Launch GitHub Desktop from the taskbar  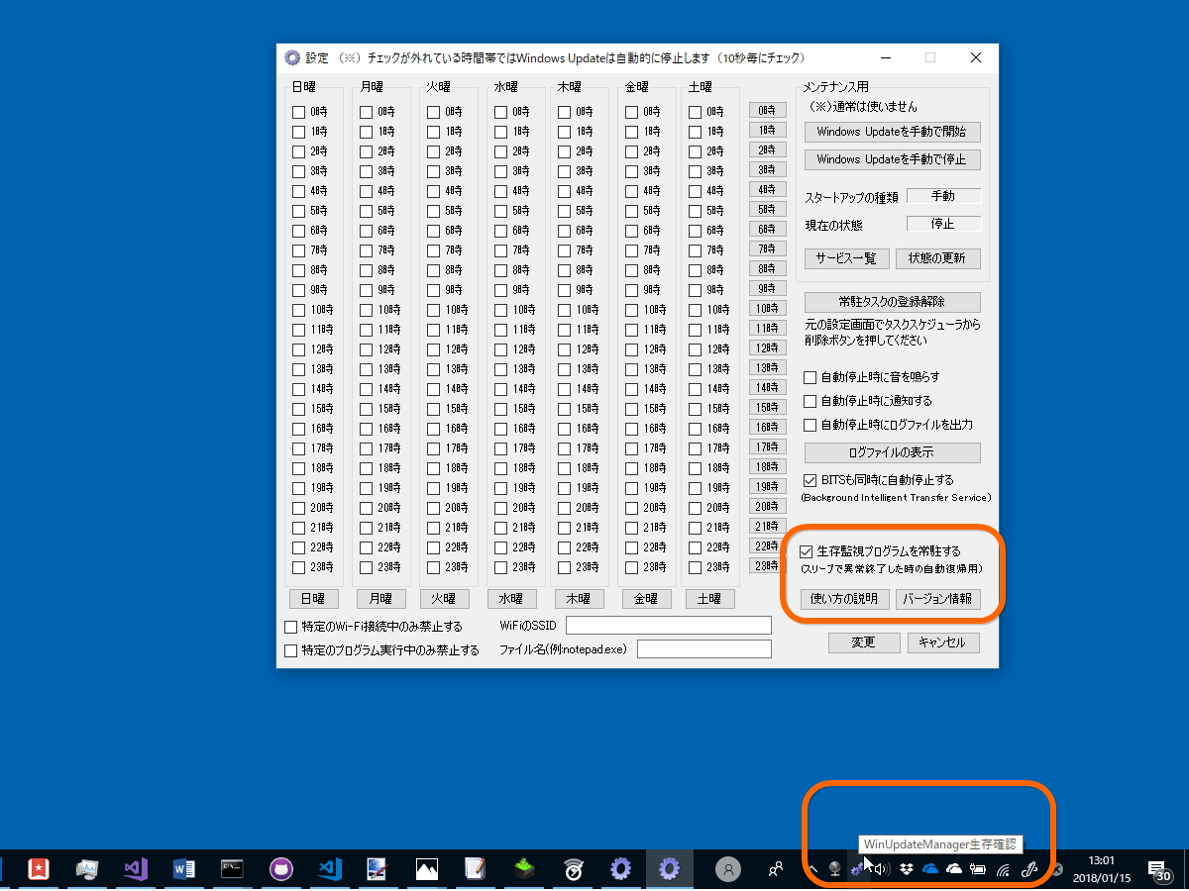280,869
